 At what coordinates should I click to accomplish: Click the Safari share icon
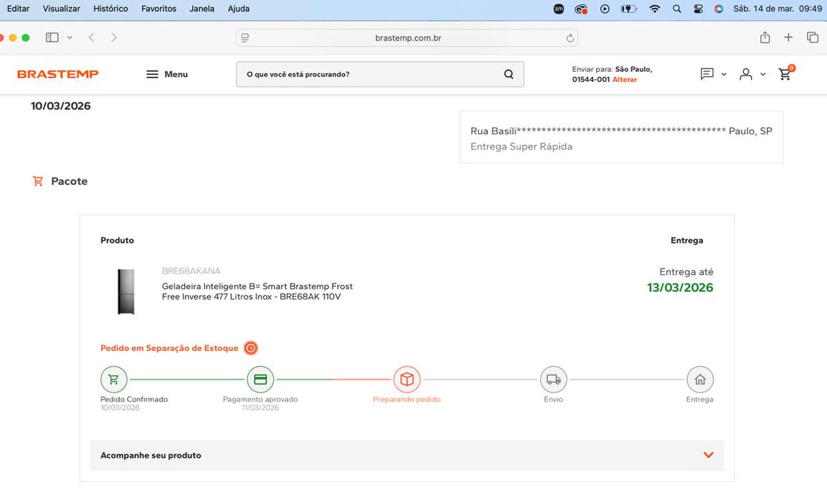[765, 38]
